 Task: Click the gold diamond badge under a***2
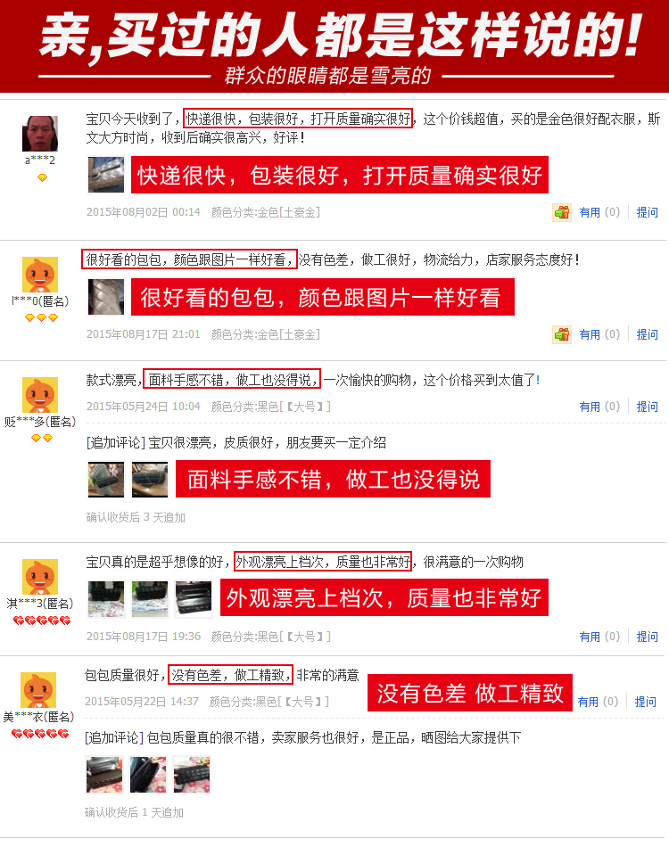42,177
